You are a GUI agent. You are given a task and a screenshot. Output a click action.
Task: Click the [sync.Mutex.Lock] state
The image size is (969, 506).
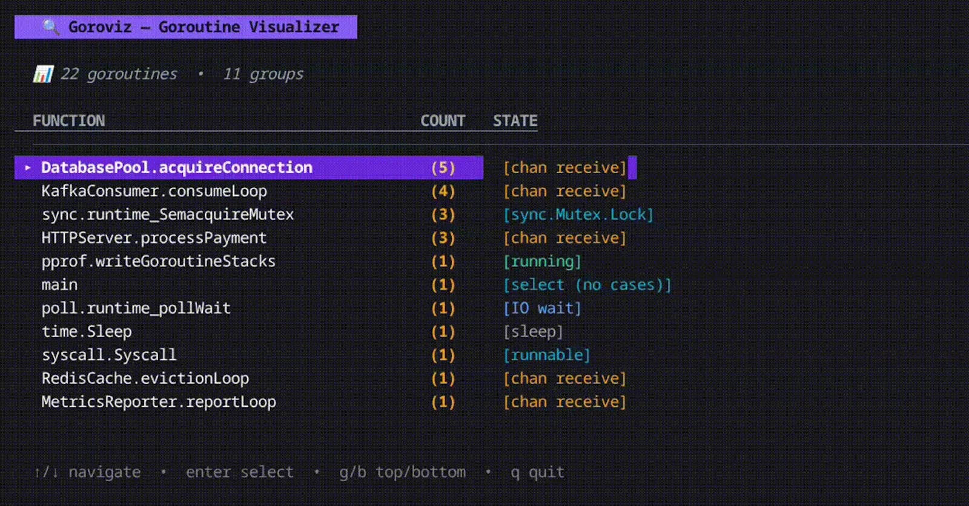pyautogui.click(x=578, y=215)
